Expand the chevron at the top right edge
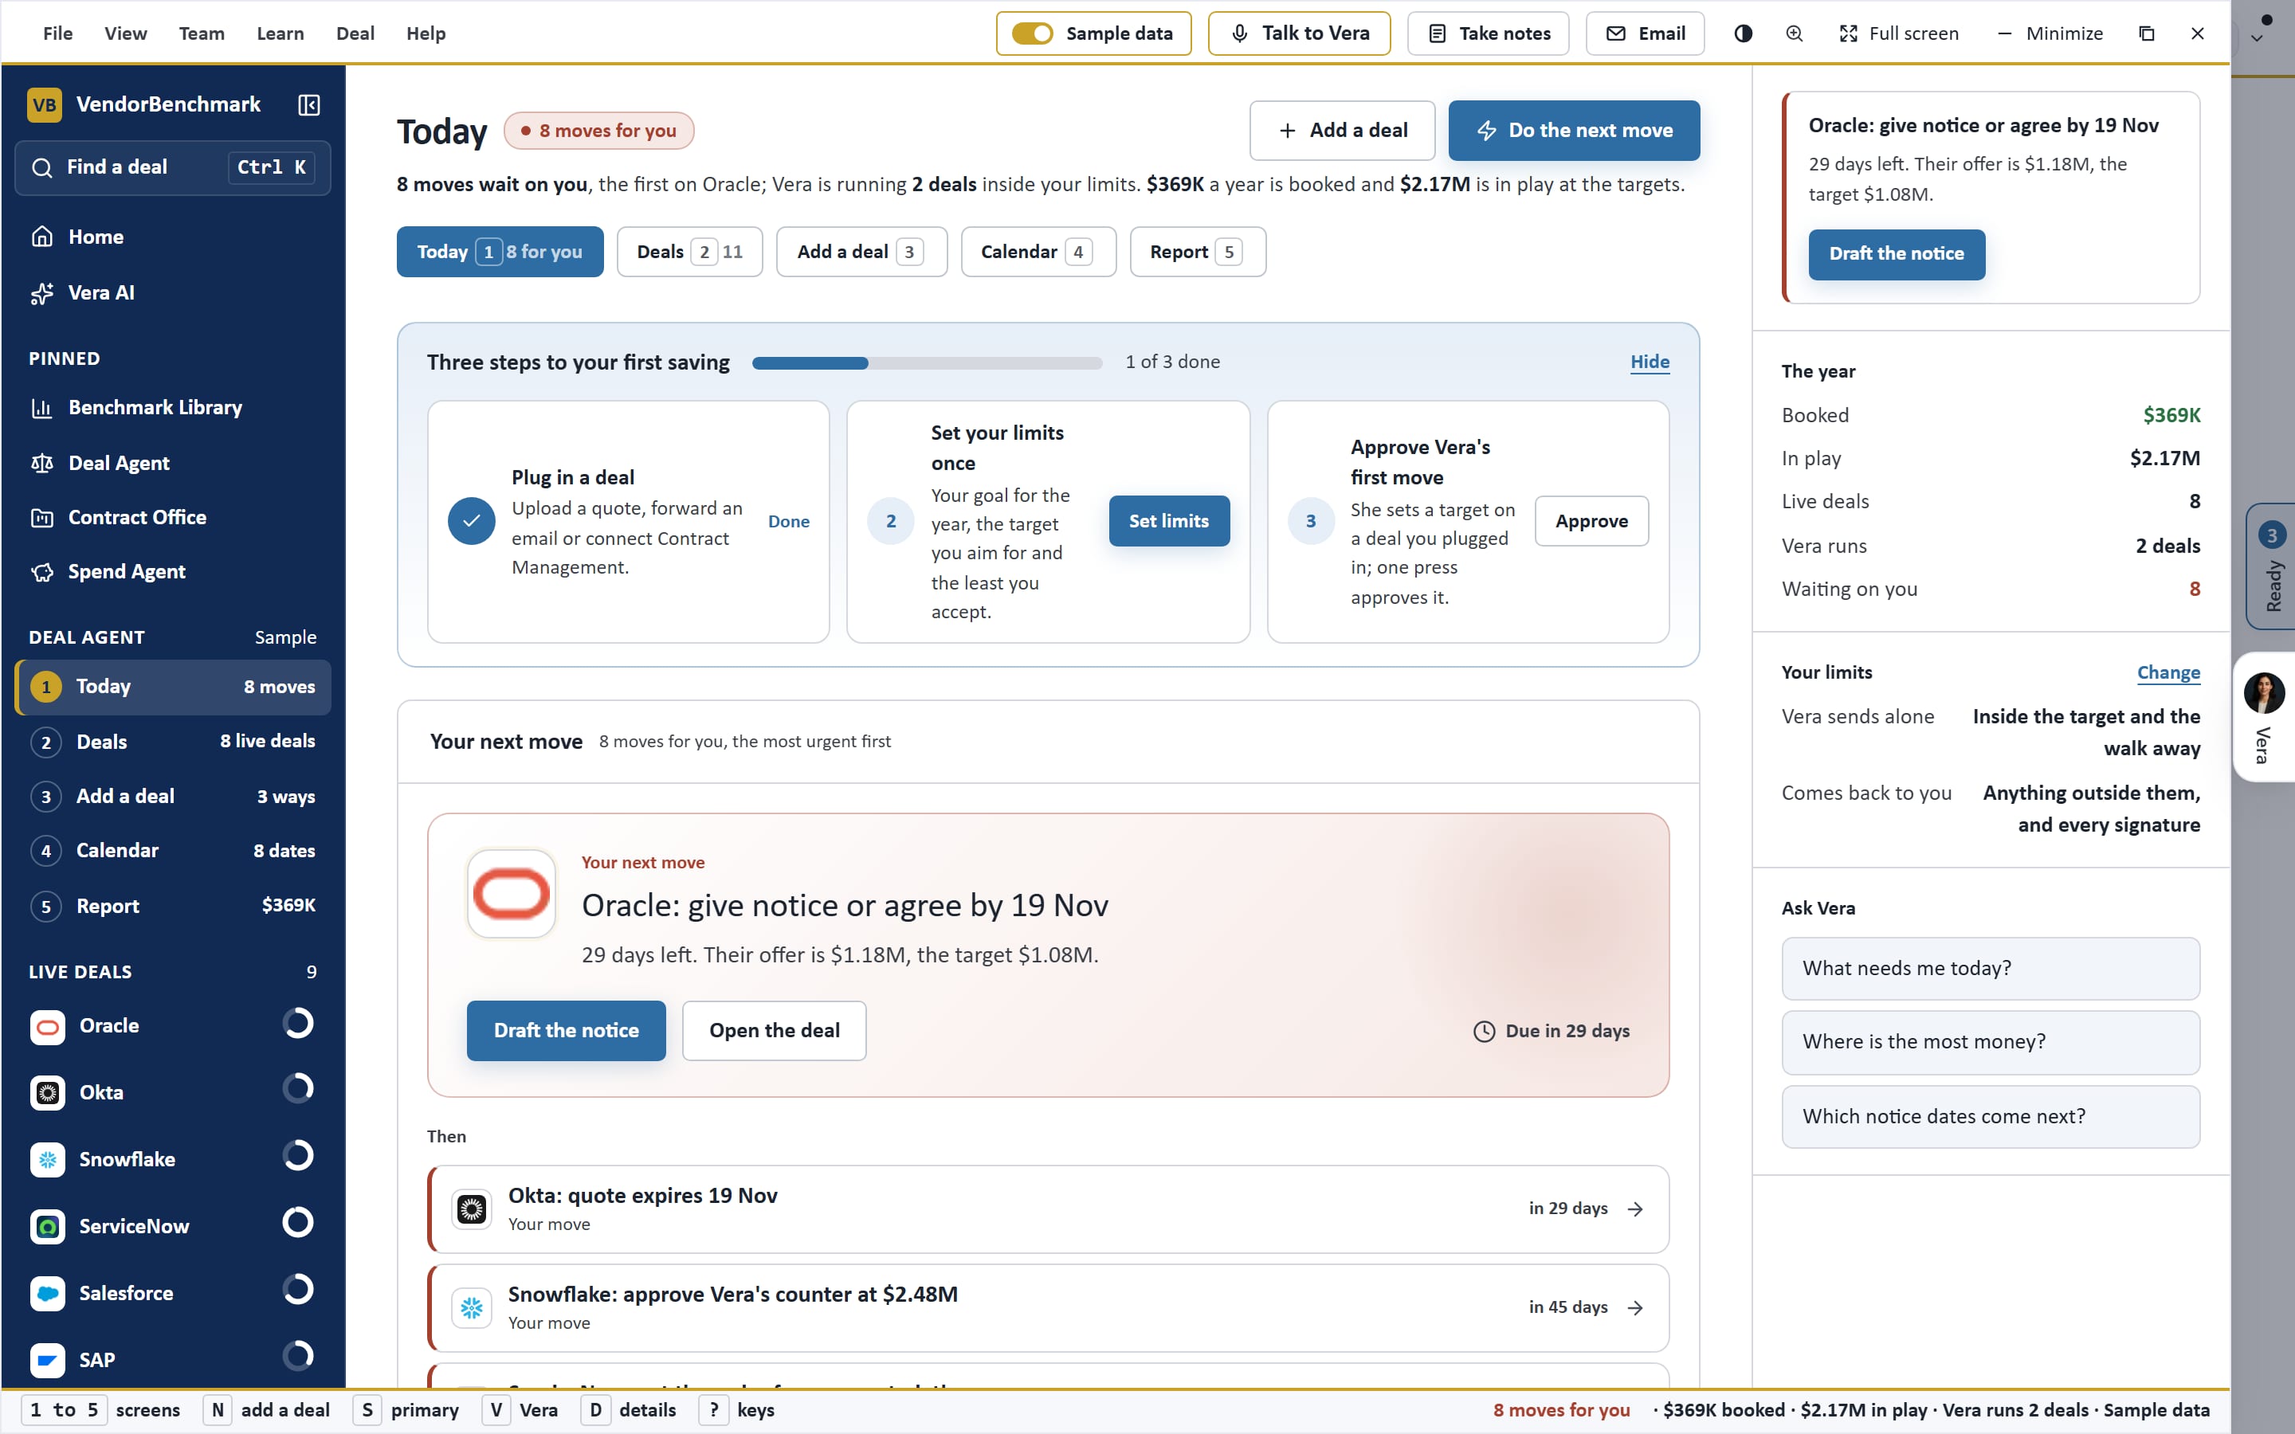 [x=2257, y=39]
